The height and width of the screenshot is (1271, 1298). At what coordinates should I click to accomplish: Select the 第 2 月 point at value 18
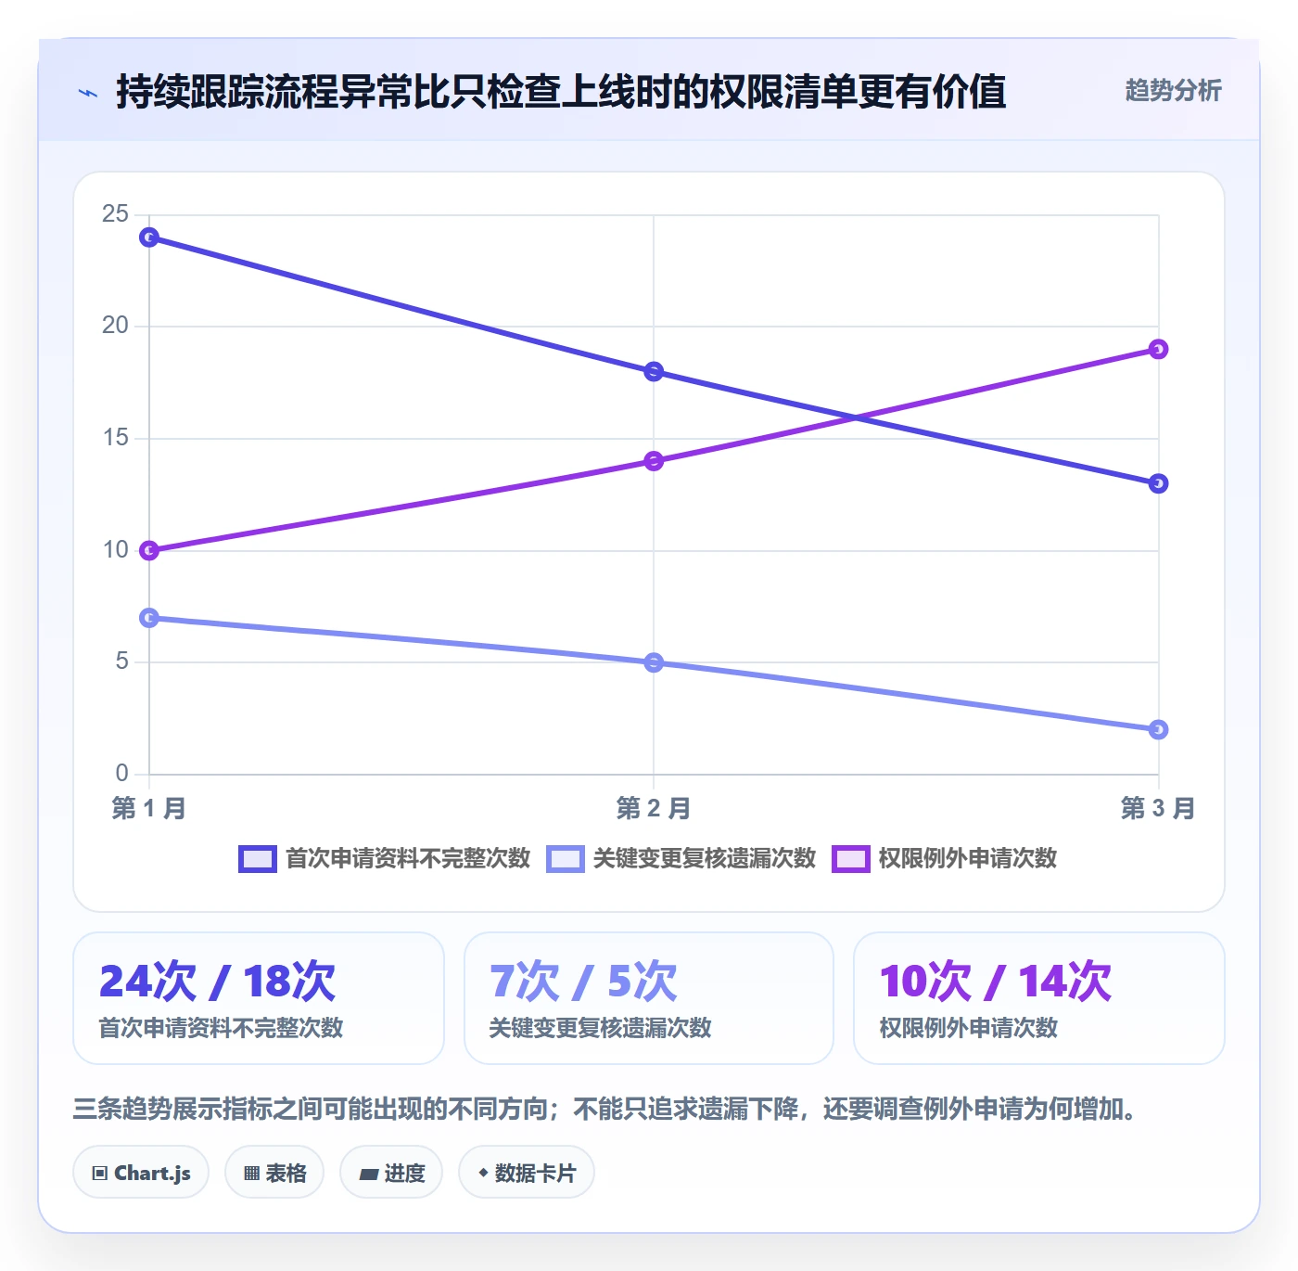654,372
